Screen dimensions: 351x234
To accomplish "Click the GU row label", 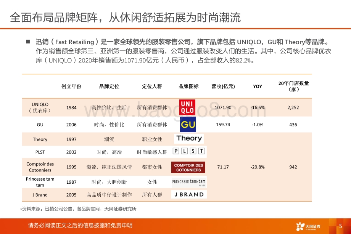I will [40, 125].
